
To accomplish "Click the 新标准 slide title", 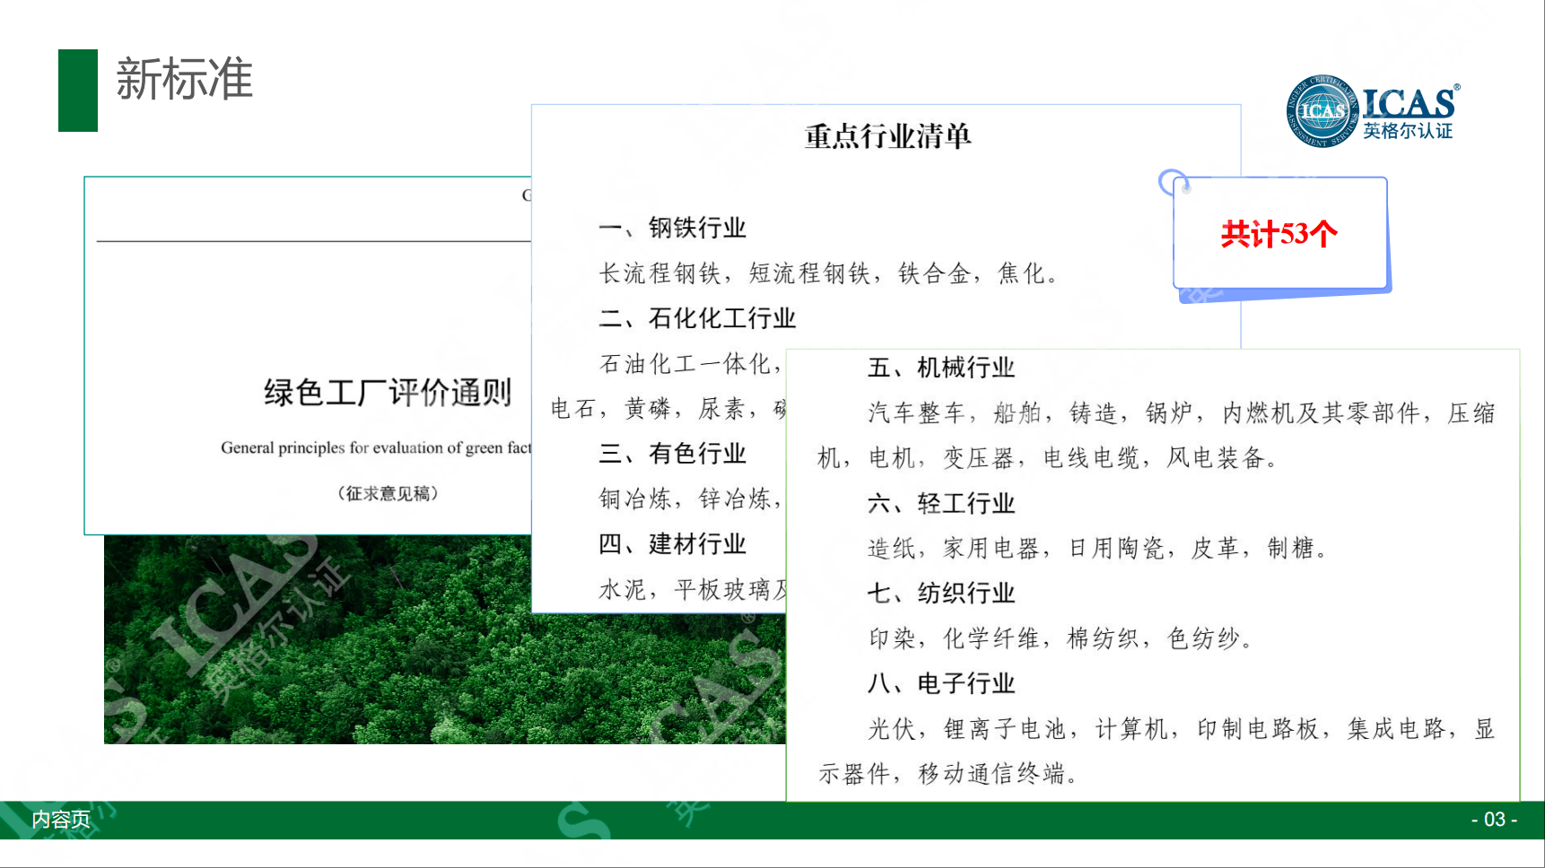I will (x=184, y=80).
